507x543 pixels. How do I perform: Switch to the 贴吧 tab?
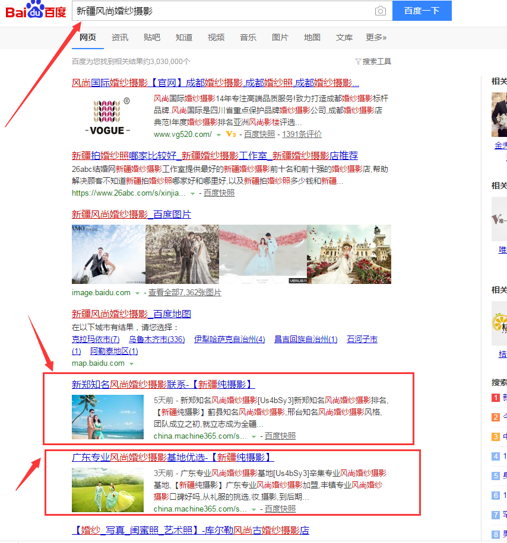pos(152,37)
